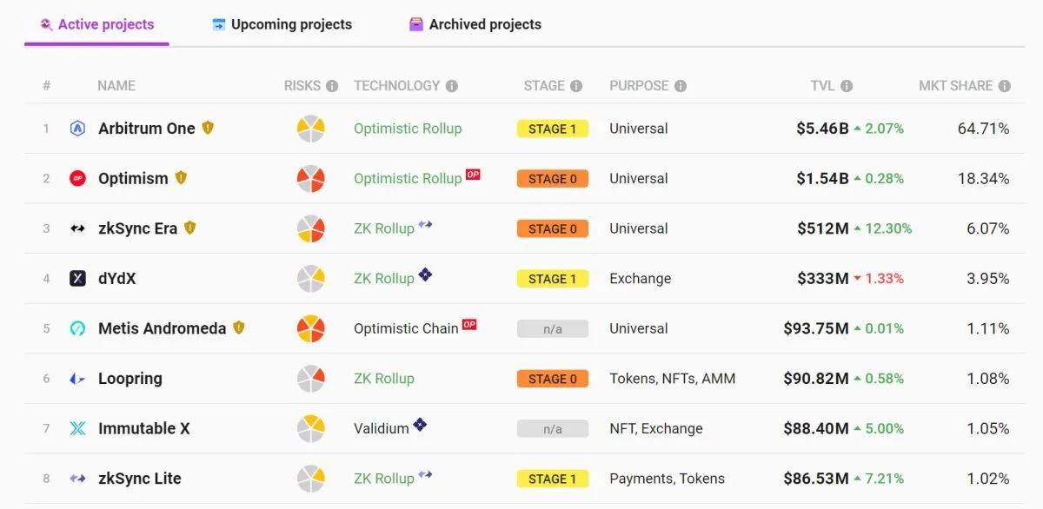
Task: Click the yellow shield beside Arbitrum One
Action: [x=208, y=128]
